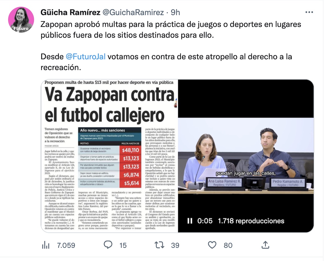Click the 1.718 reproducciones label
The image size is (324, 261).
251,221
